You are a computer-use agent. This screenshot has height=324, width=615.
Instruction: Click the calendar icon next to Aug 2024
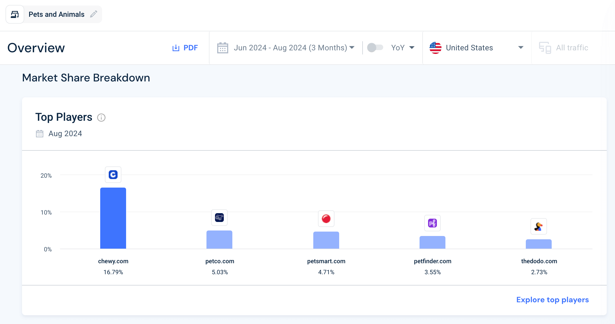pos(39,133)
